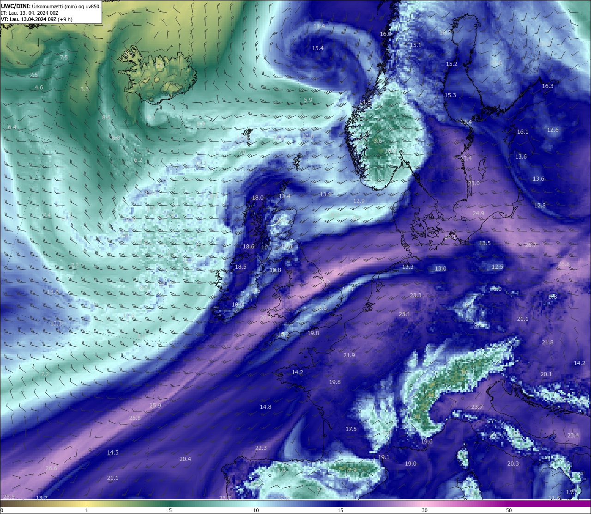Click the map value 3.6 over Norway
The height and width of the screenshot is (514, 591).
click(378, 141)
